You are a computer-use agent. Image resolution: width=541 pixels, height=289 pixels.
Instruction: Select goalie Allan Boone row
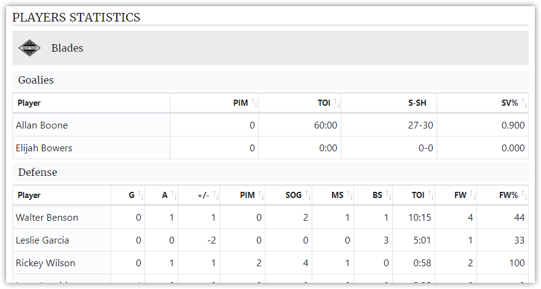point(270,125)
